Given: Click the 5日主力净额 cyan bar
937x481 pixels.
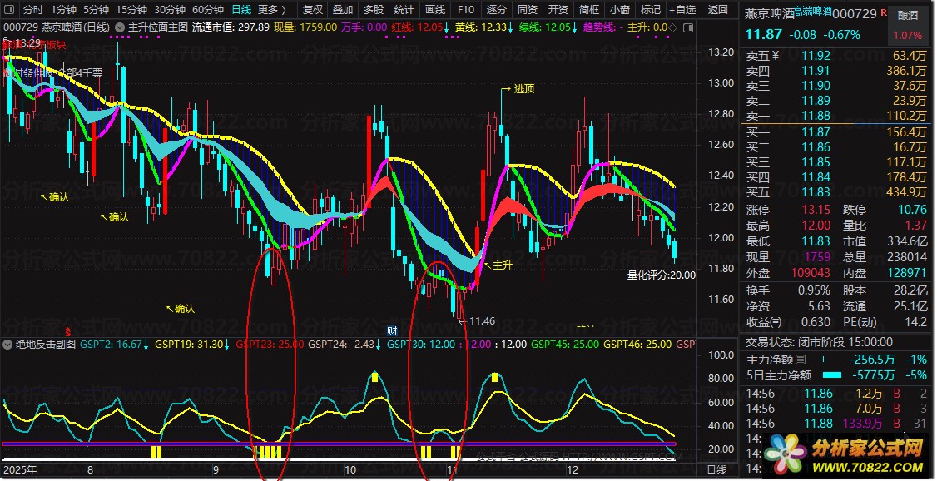Looking at the screenshot, I should coord(832,375).
